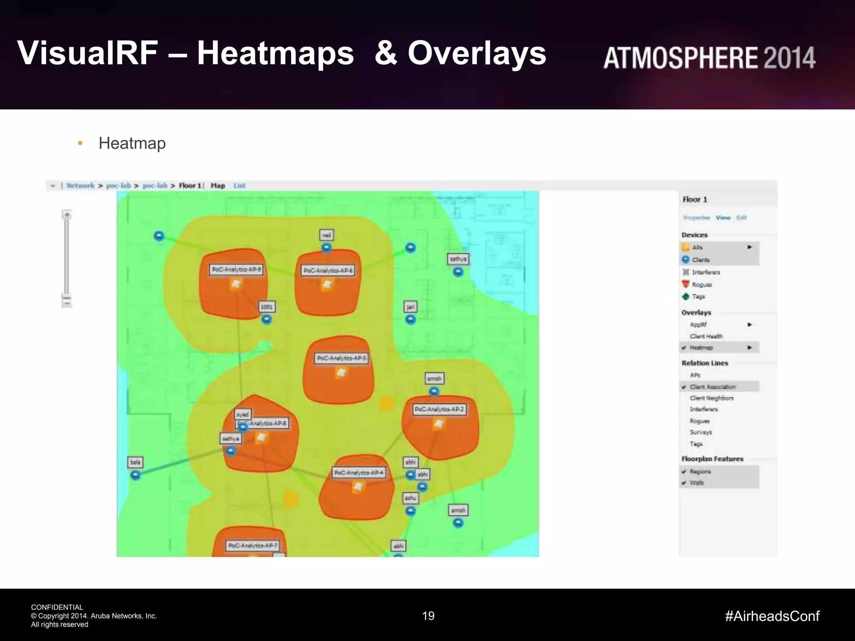Image resolution: width=855 pixels, height=641 pixels.
Task: Click the orange APs device icon
Action: pyautogui.click(x=686, y=247)
